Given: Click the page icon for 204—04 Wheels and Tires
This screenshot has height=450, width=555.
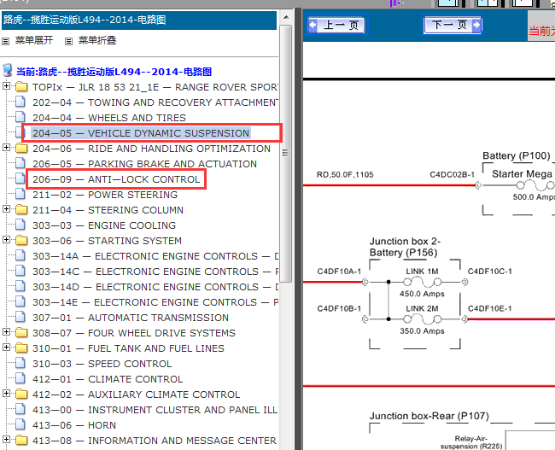Looking at the screenshot, I should (x=20, y=117).
